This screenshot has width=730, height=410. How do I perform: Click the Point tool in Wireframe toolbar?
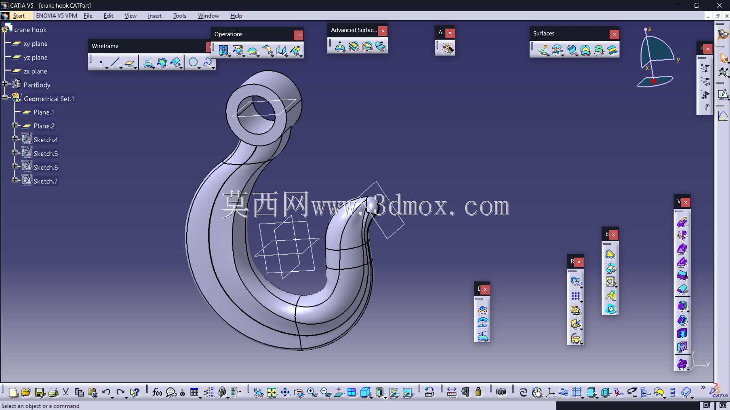(101, 62)
